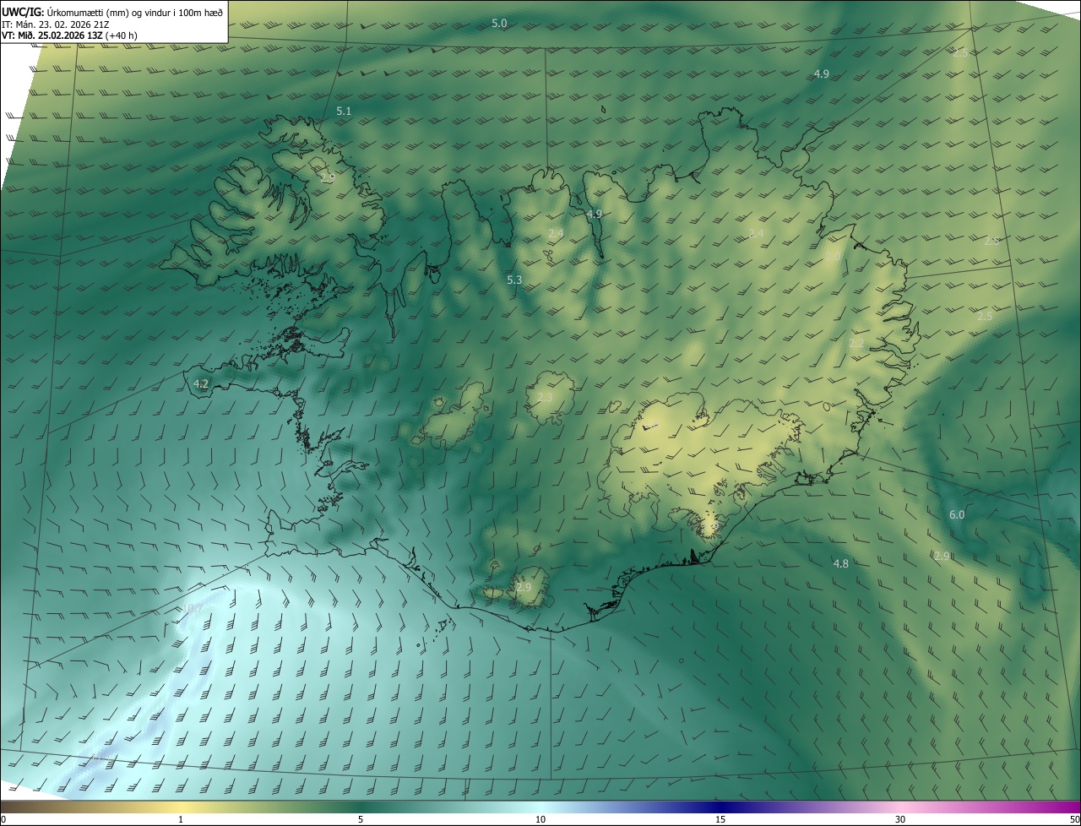
Task: Click the 15 label on the color scale
Action: point(720,819)
